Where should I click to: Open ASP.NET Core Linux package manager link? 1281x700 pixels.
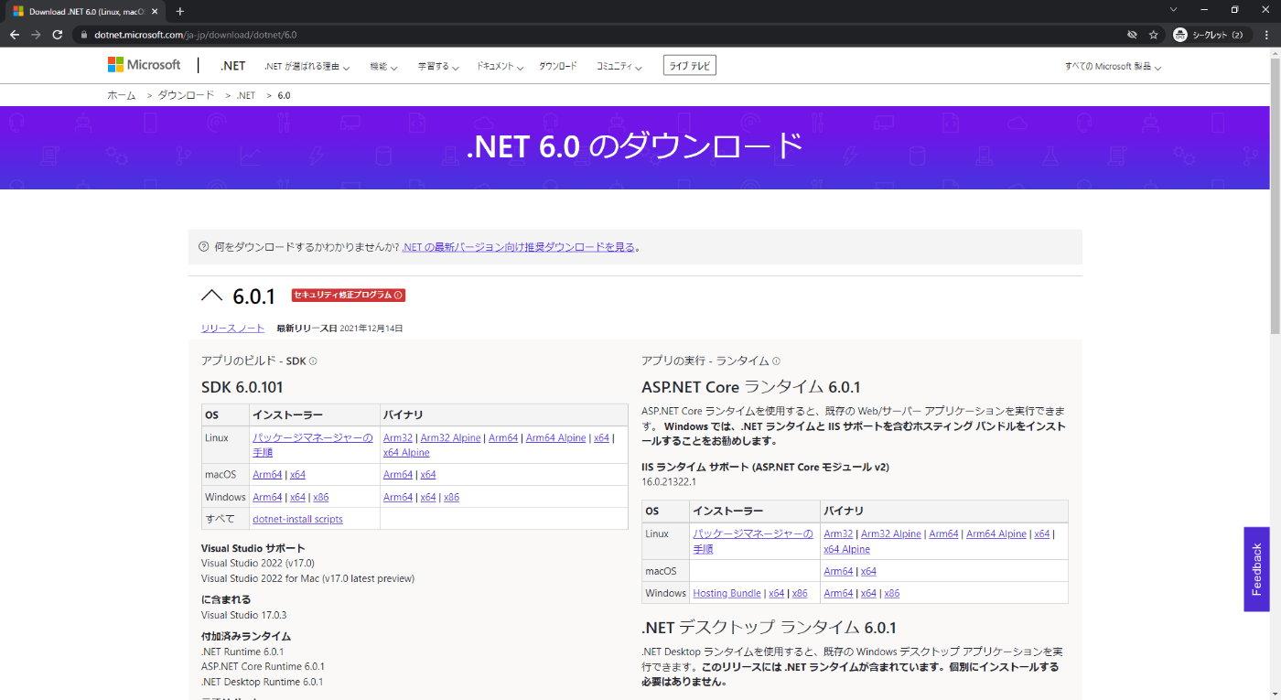coord(753,542)
